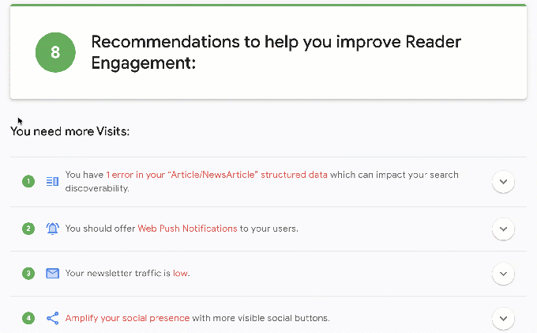Image resolution: width=537 pixels, height=333 pixels.
Task: Click the newsletter envelope icon
Action: [52, 274]
